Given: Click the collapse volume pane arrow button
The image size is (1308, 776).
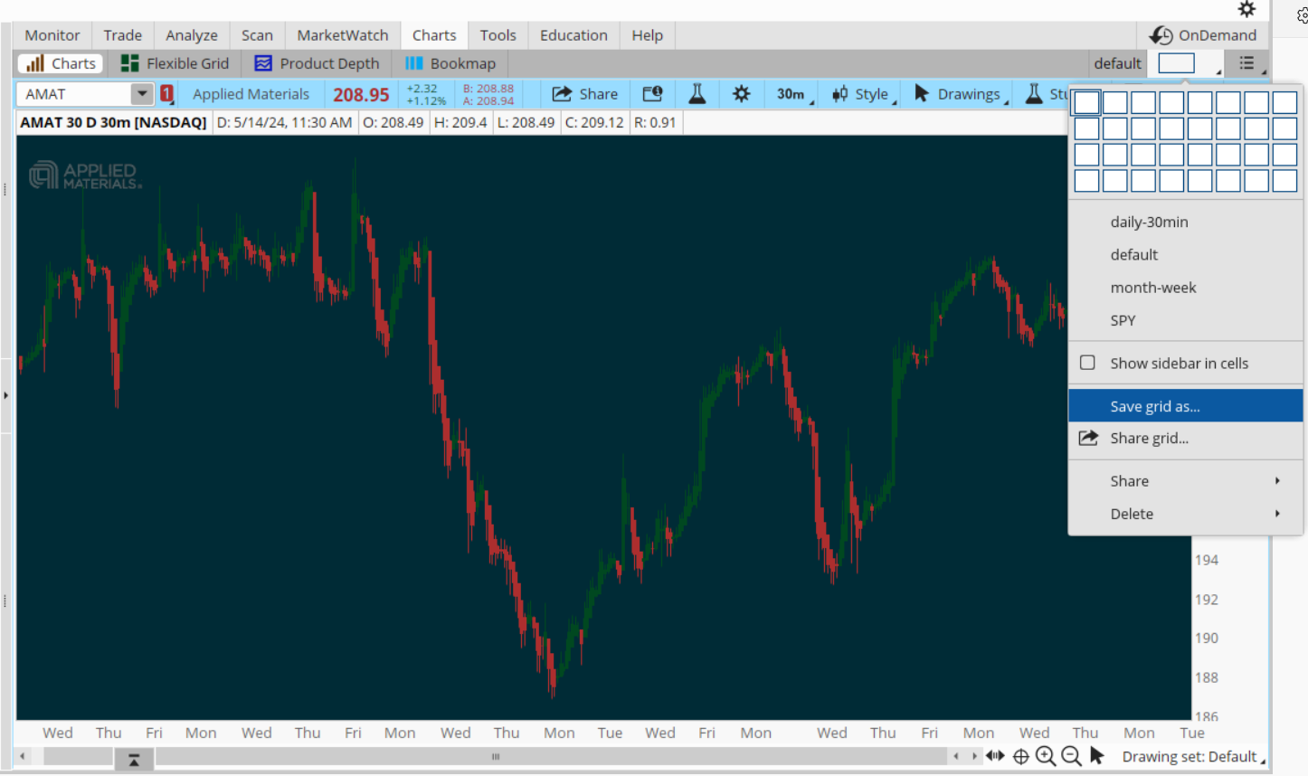Looking at the screenshot, I should (134, 760).
